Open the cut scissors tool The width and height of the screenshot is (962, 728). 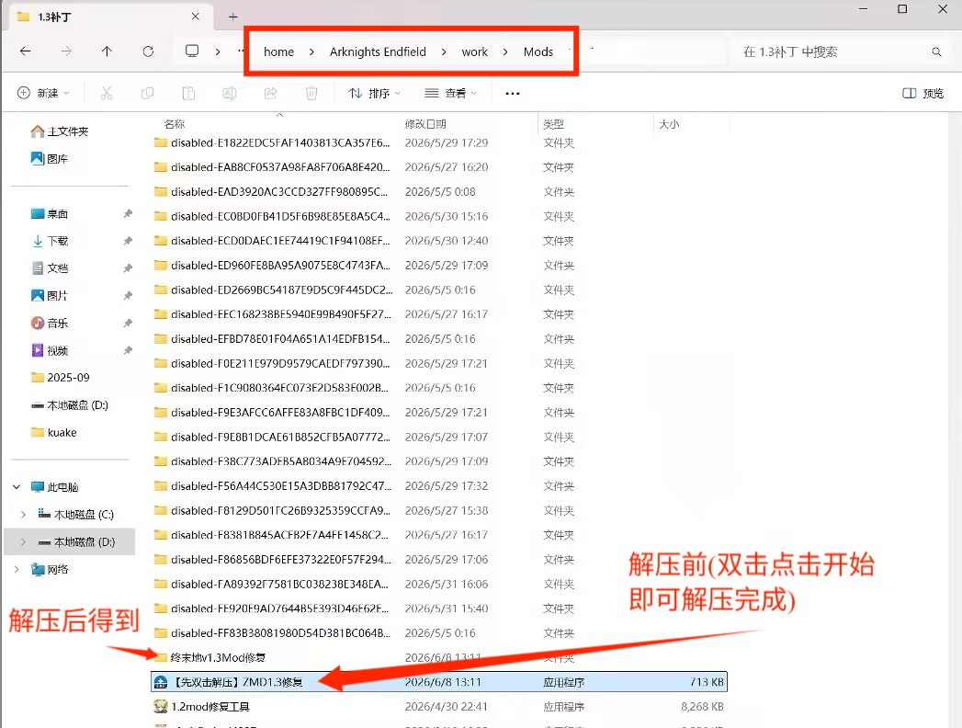pos(107,94)
